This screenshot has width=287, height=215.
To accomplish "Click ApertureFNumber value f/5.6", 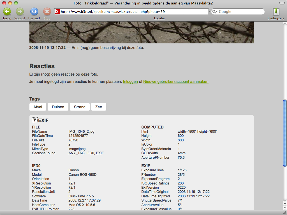I will pyautogui.click(x=181, y=157).
